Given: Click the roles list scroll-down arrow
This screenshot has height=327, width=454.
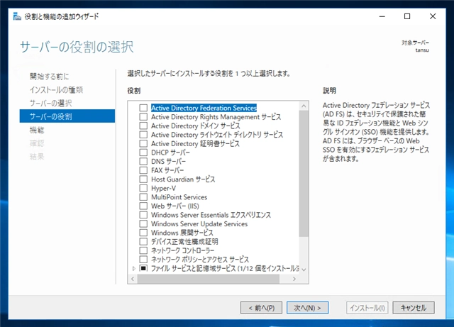Looking at the screenshot, I should pos(304,270).
